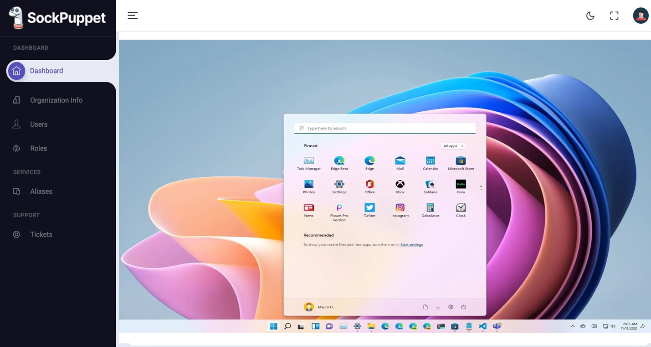This screenshot has width=651, height=347.
Task: Follow the Start settings link
Action: 411,245
